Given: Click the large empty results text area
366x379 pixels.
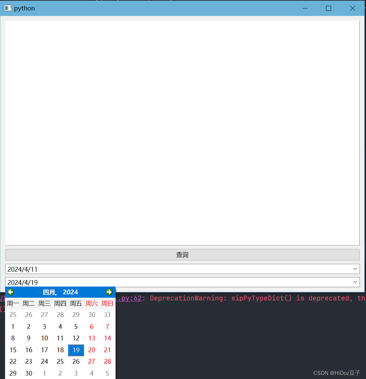Looking at the screenshot, I should tap(182, 133).
